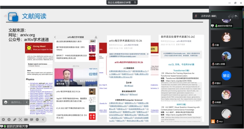
Task: Open the chat bubble icon in toolbar
Action: pyautogui.click(x=32, y=120)
